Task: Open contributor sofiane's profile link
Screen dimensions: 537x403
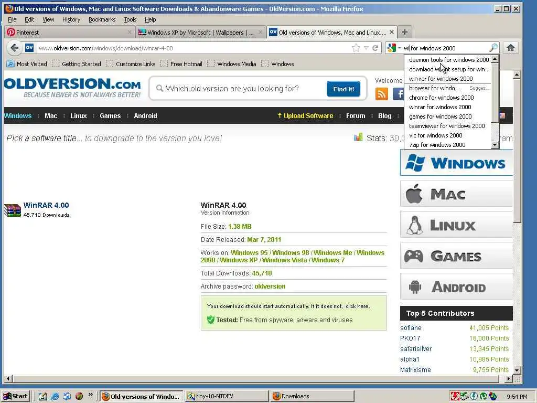Action: 411,328
